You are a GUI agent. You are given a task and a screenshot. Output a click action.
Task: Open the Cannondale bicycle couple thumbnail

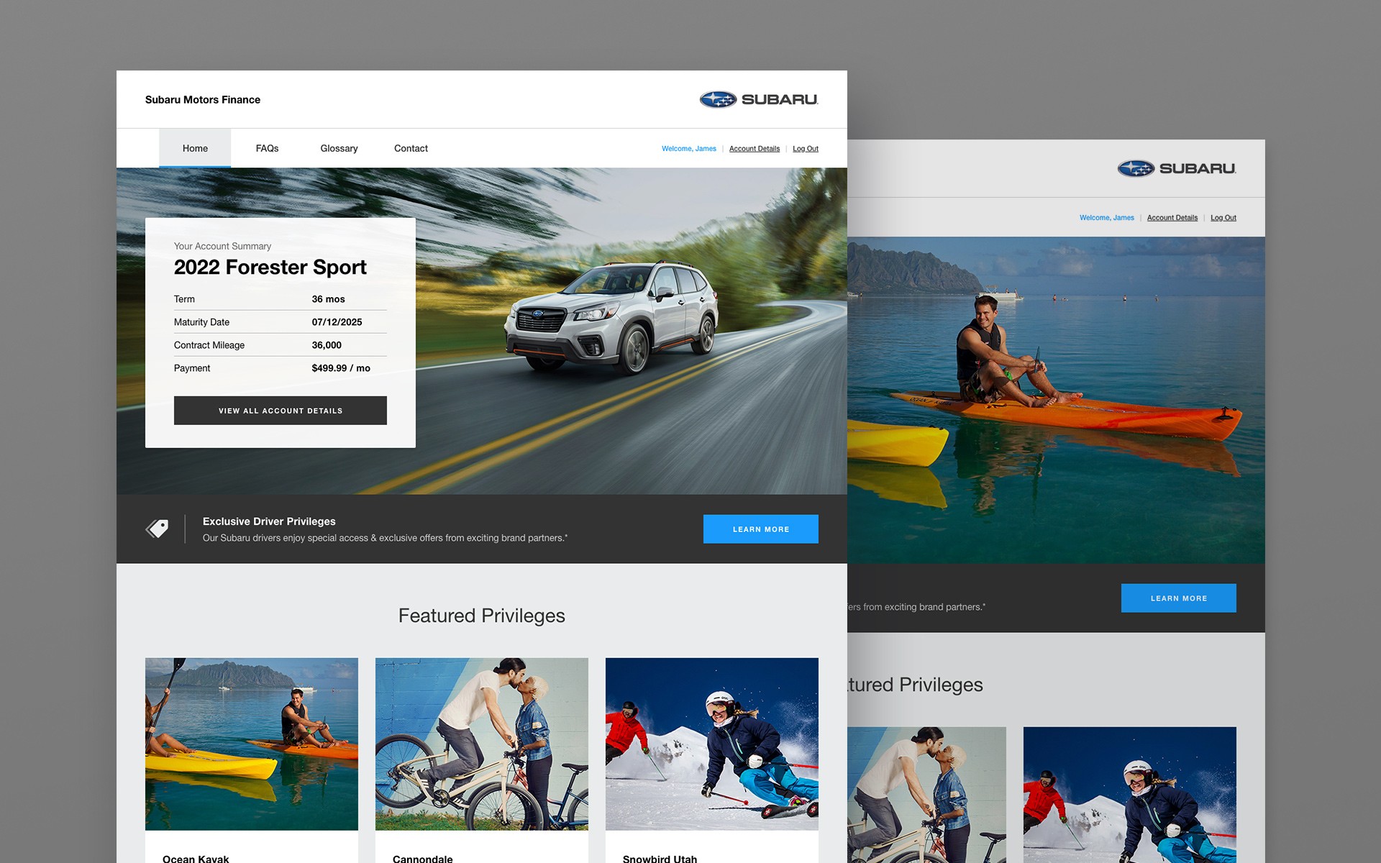(482, 744)
